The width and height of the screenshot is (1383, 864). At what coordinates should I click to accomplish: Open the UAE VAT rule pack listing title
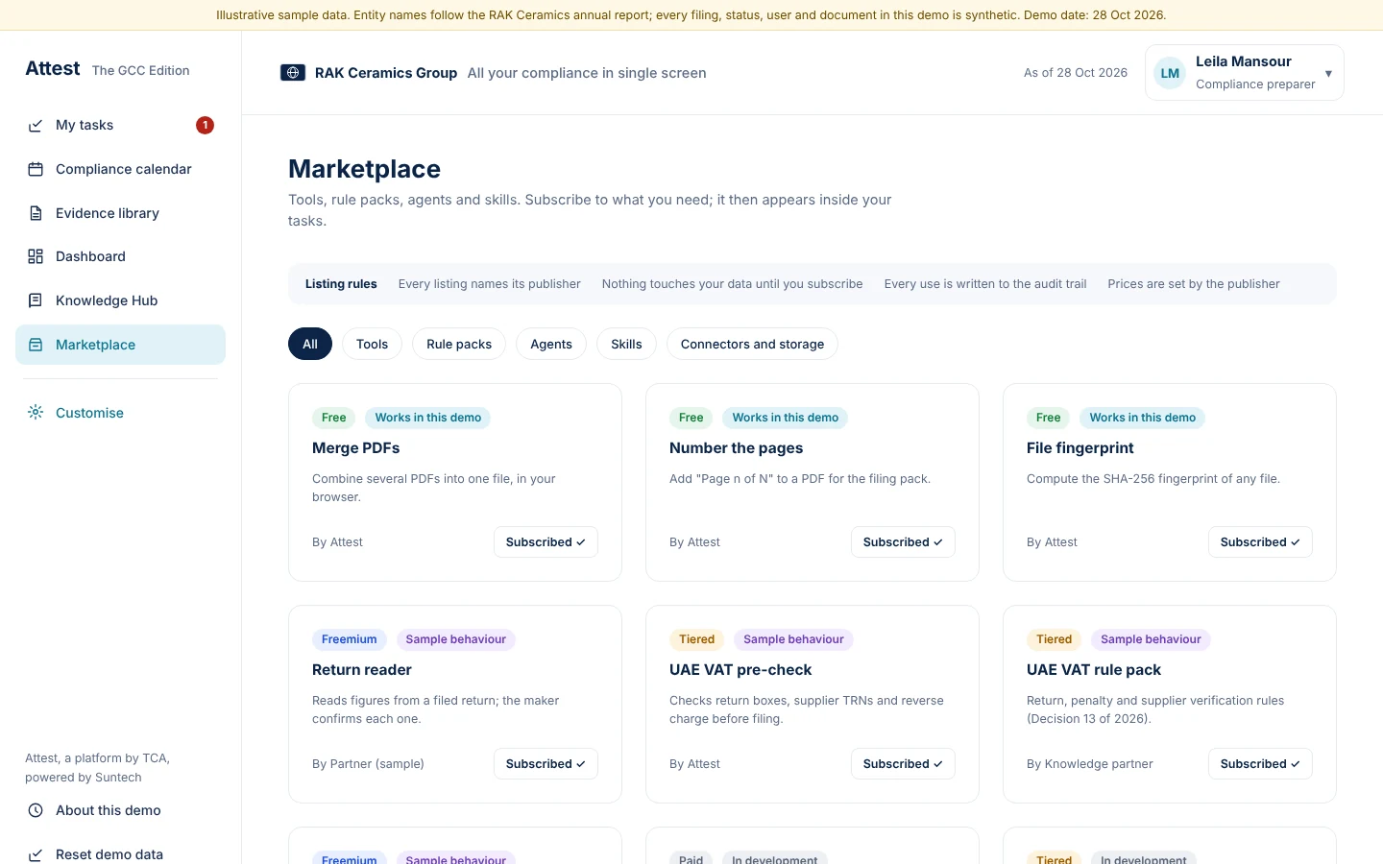pos(1093,670)
